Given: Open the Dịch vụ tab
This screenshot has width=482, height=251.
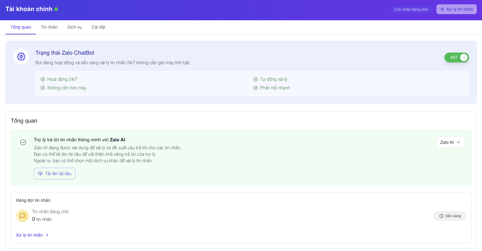Looking at the screenshot, I should click(x=75, y=27).
